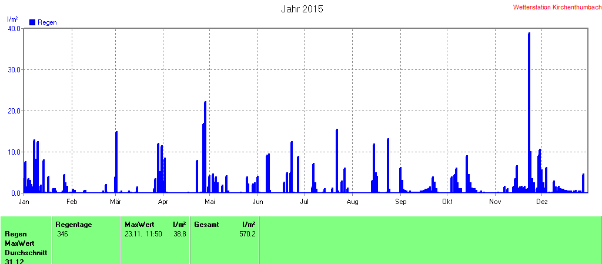Click the Gesamt column header

pos(206,225)
